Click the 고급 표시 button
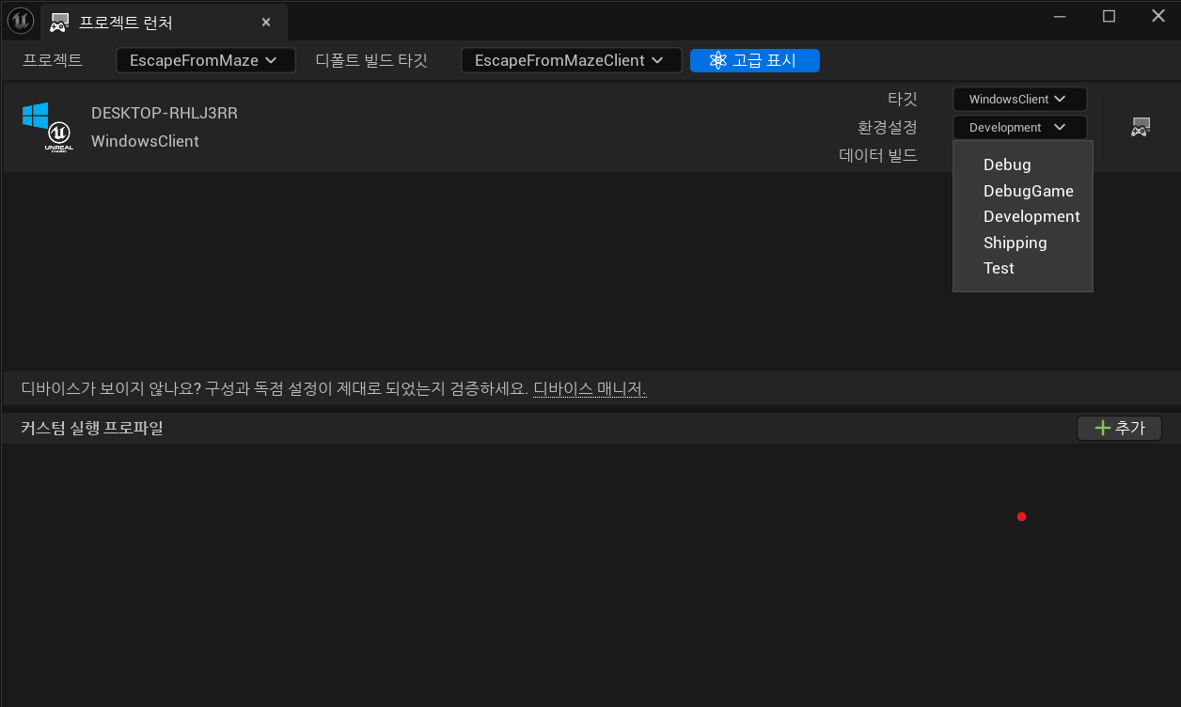Image resolution: width=1181 pixels, height=707 pixels. coord(754,60)
